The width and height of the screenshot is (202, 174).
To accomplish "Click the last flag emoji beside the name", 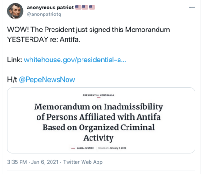I will (x=92, y=8).
